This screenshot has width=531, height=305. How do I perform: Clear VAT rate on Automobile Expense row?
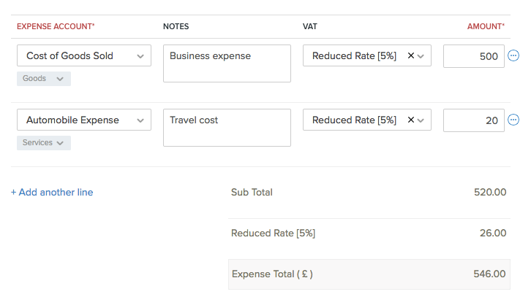coord(410,120)
